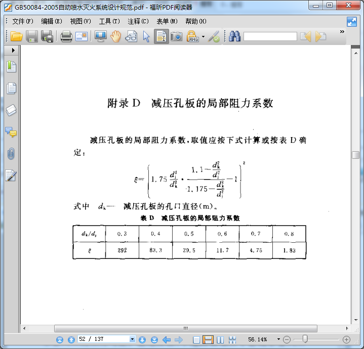Toggle the Select Text tool
This screenshot has height=349, width=364.
tap(161, 36)
